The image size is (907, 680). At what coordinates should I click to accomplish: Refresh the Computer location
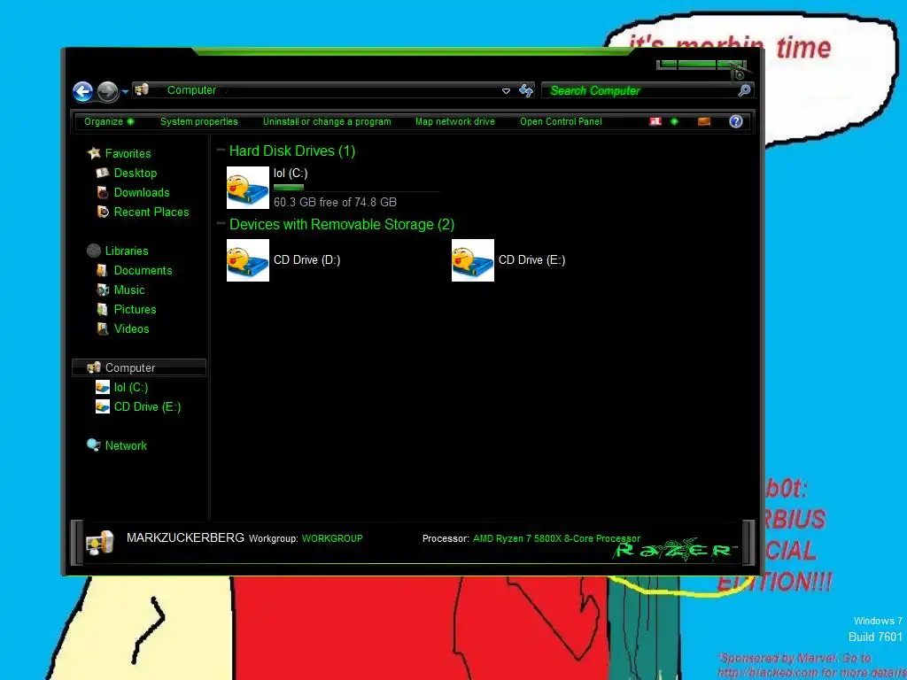526,90
